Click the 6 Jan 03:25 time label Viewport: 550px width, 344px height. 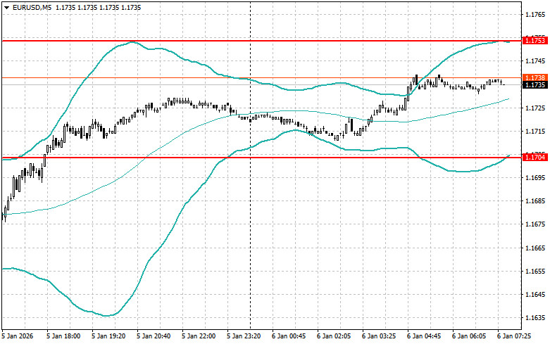379,336
